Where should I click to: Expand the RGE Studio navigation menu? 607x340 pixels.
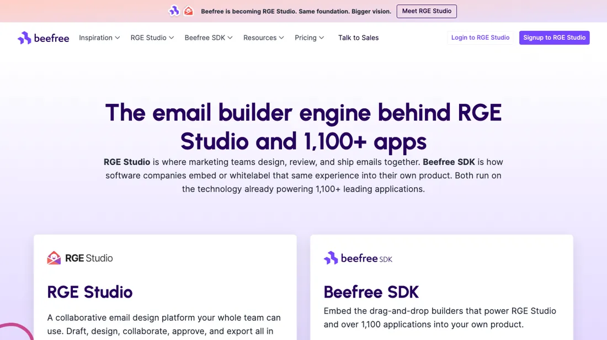152,38
